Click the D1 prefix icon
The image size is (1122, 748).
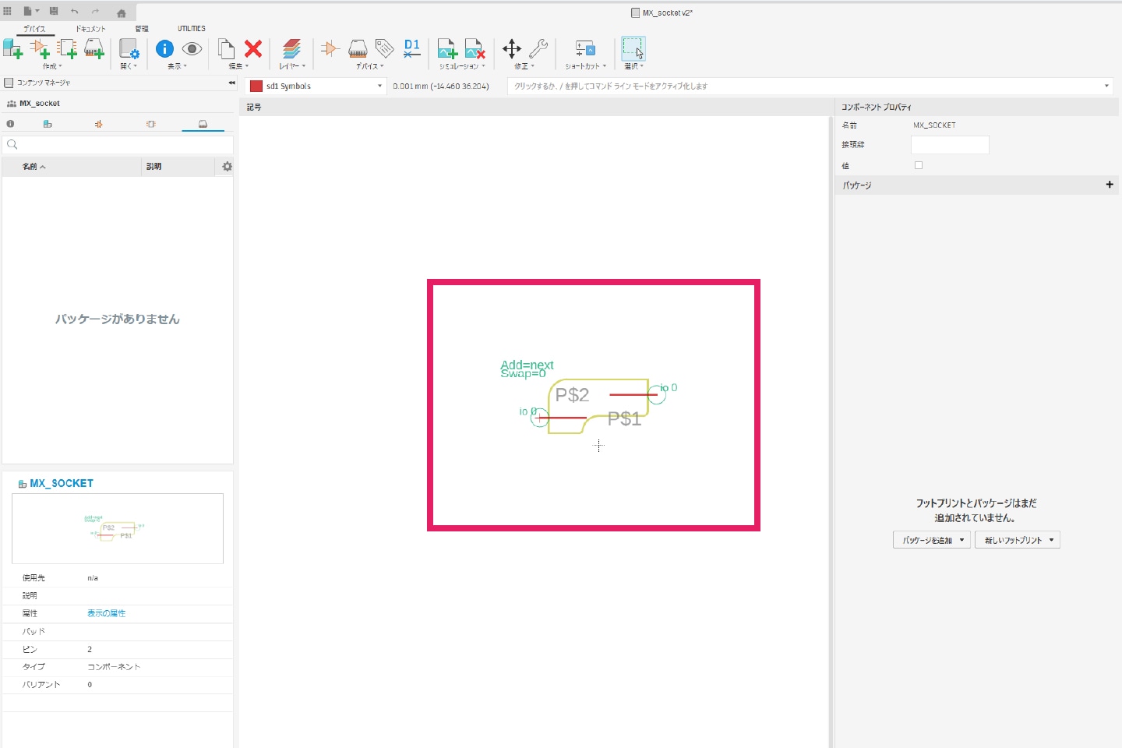click(412, 49)
